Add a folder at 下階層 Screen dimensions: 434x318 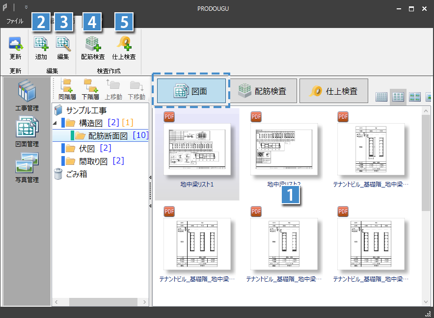point(90,88)
